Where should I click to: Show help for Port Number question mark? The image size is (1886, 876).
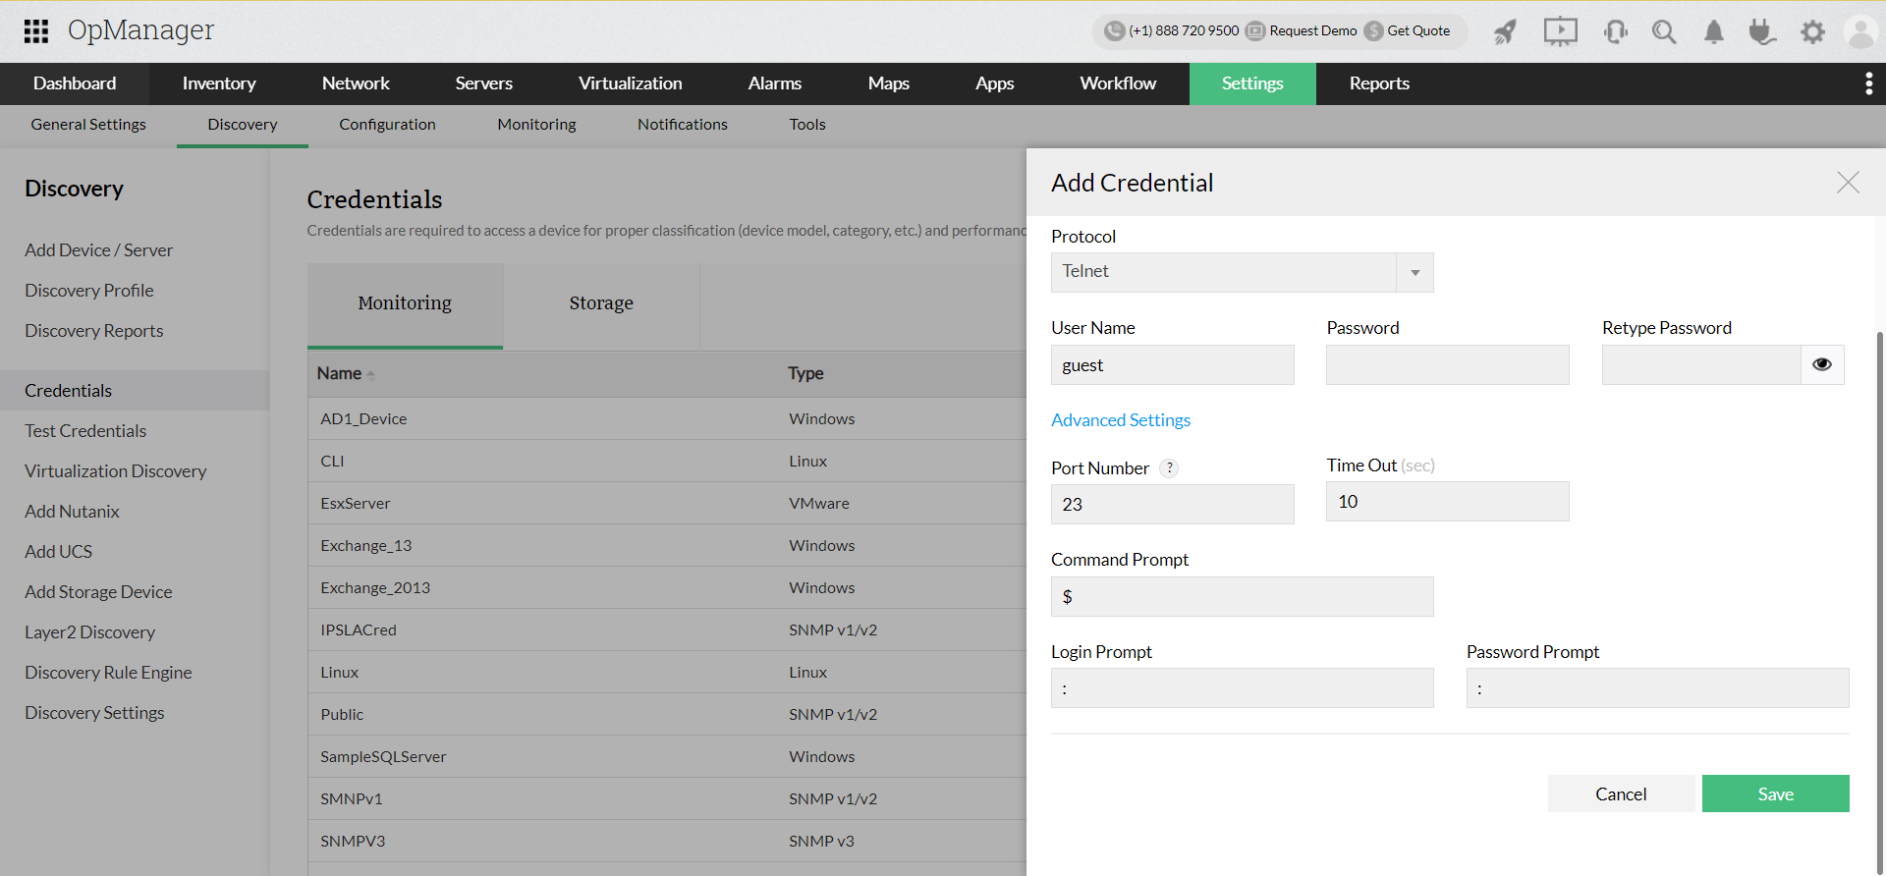[x=1169, y=468]
